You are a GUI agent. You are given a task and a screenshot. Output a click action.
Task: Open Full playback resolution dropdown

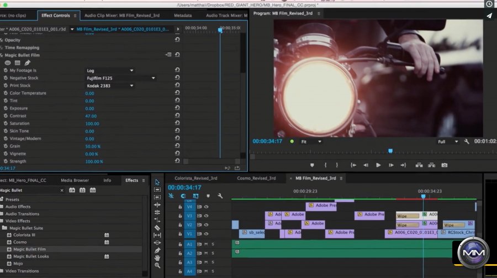448,141
